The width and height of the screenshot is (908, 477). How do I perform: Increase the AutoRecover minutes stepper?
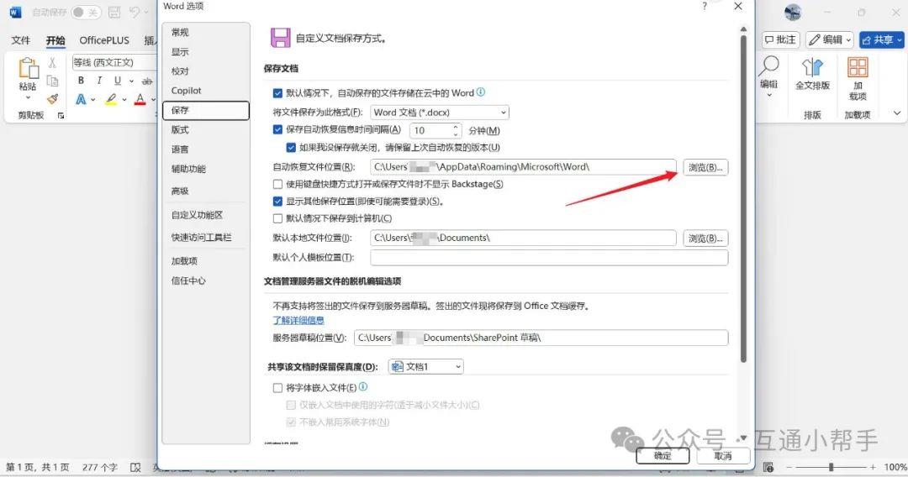pos(456,127)
